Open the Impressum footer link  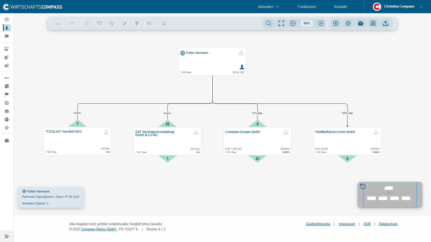[347, 224]
